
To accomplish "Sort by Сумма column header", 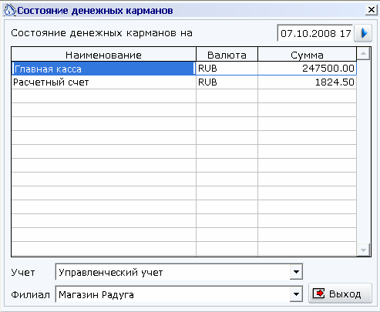I will point(307,55).
